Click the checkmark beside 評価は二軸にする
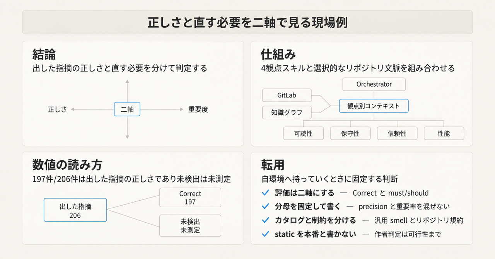Viewport: 495px width, 259px height. point(265,193)
